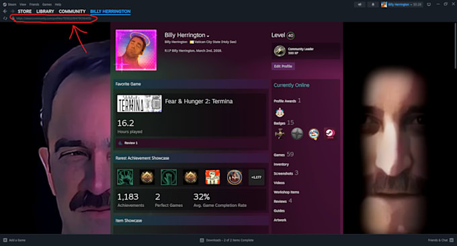
Task: Open the second green hand achievement
Action: click(169, 177)
